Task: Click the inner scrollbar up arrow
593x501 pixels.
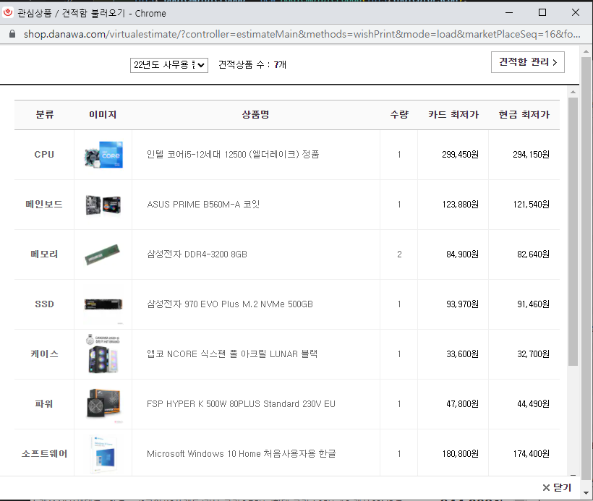Action: click(x=573, y=92)
